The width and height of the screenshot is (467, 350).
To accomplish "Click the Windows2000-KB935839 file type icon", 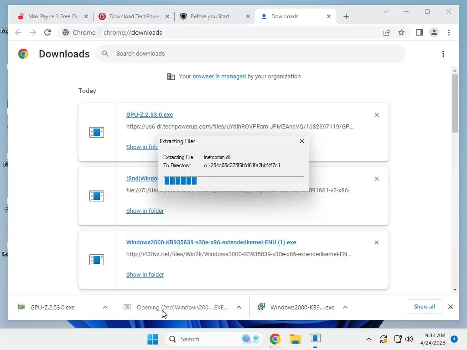I will 97,260.
